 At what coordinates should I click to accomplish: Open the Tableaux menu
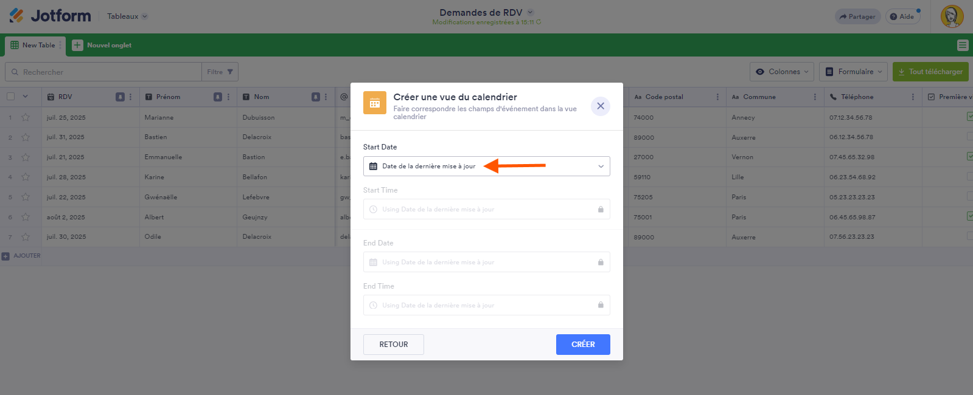[127, 16]
